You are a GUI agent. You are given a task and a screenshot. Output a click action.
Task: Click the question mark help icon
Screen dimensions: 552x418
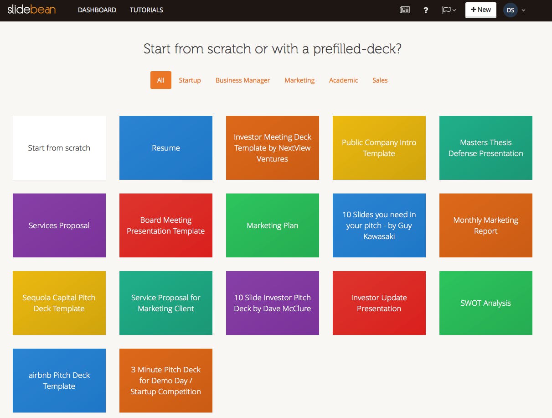point(426,10)
